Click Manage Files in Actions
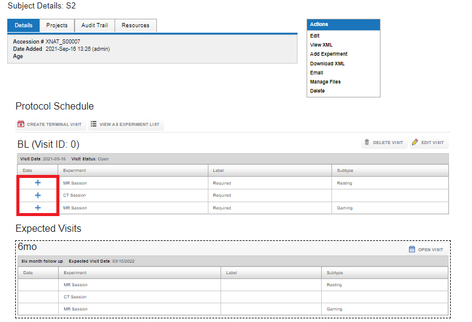The height and width of the screenshot is (322, 472). point(325,82)
